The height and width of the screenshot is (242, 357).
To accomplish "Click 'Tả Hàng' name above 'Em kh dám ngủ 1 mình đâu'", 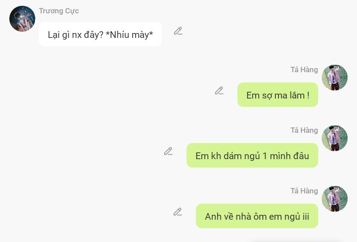I will (304, 130).
